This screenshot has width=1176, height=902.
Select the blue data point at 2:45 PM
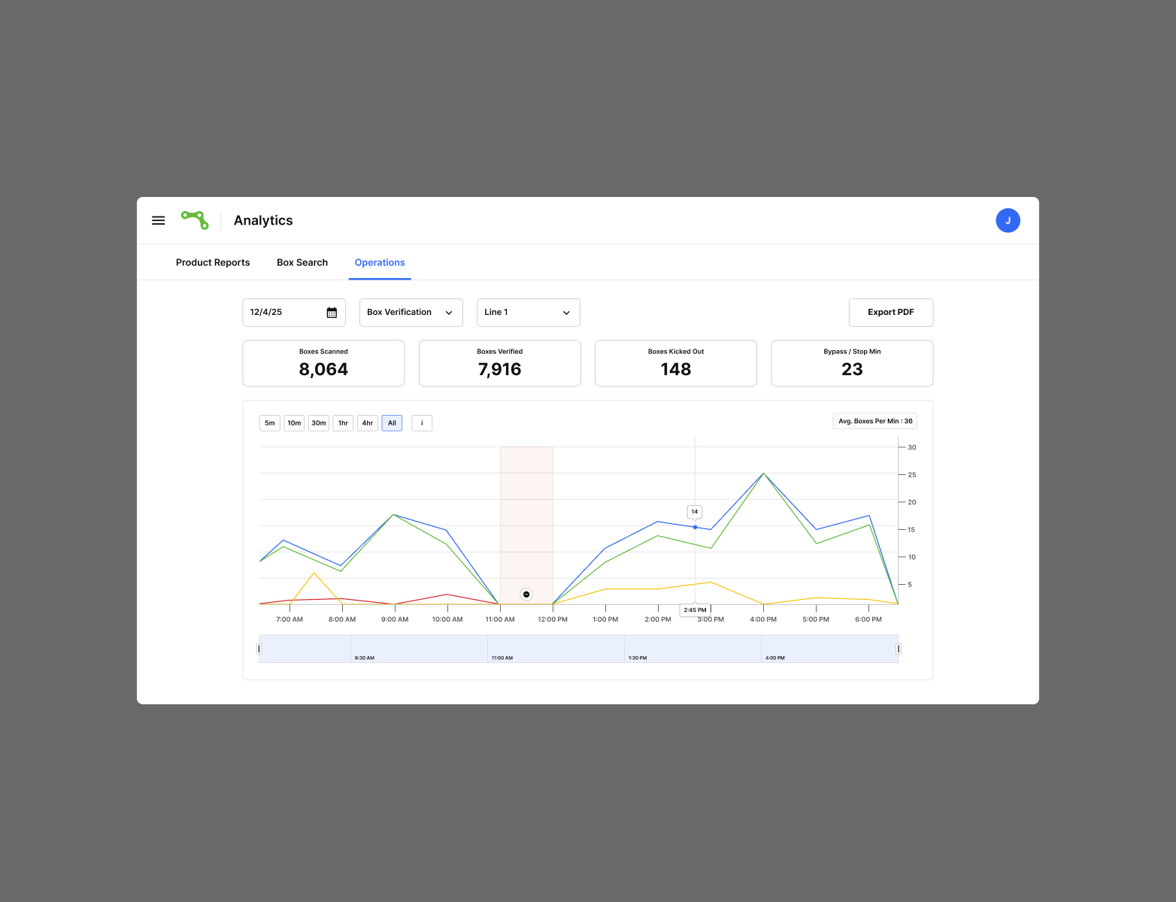[695, 527]
